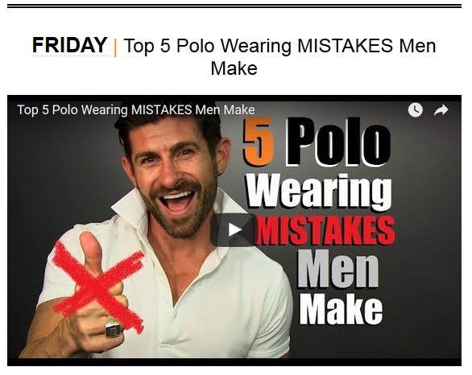
Task: Click the large black 'Polo' word
Action: click(338, 142)
